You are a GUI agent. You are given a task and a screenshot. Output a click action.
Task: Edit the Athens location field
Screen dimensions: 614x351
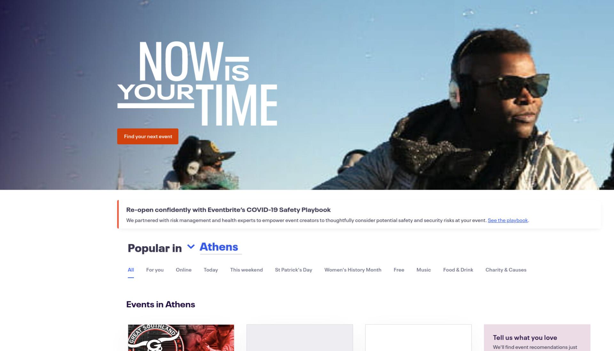221,247
